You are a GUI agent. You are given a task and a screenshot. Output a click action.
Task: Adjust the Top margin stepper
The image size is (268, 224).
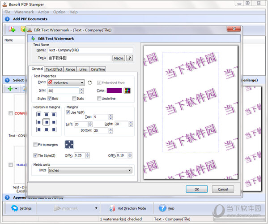click(x=111, y=117)
